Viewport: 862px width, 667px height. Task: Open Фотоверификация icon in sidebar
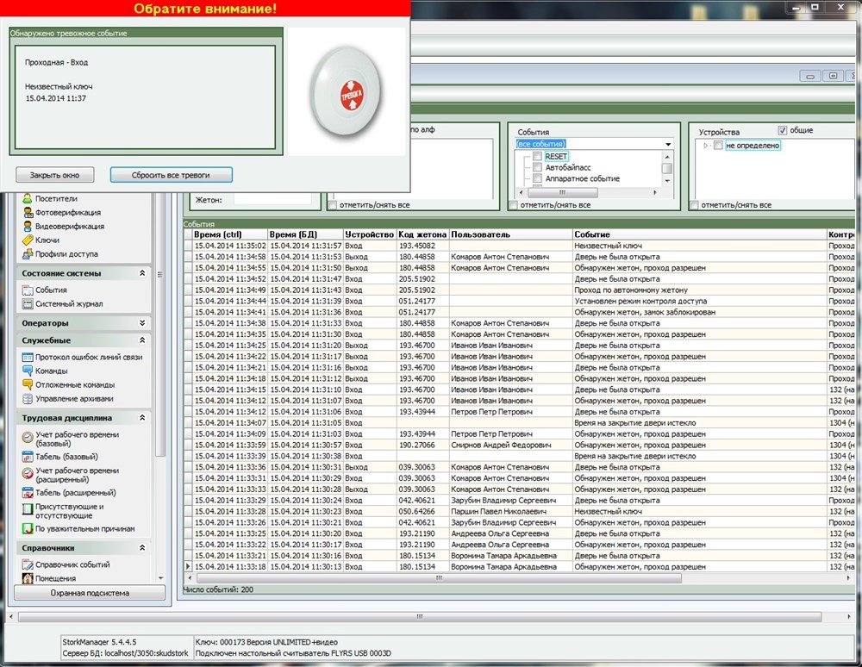coord(27,213)
